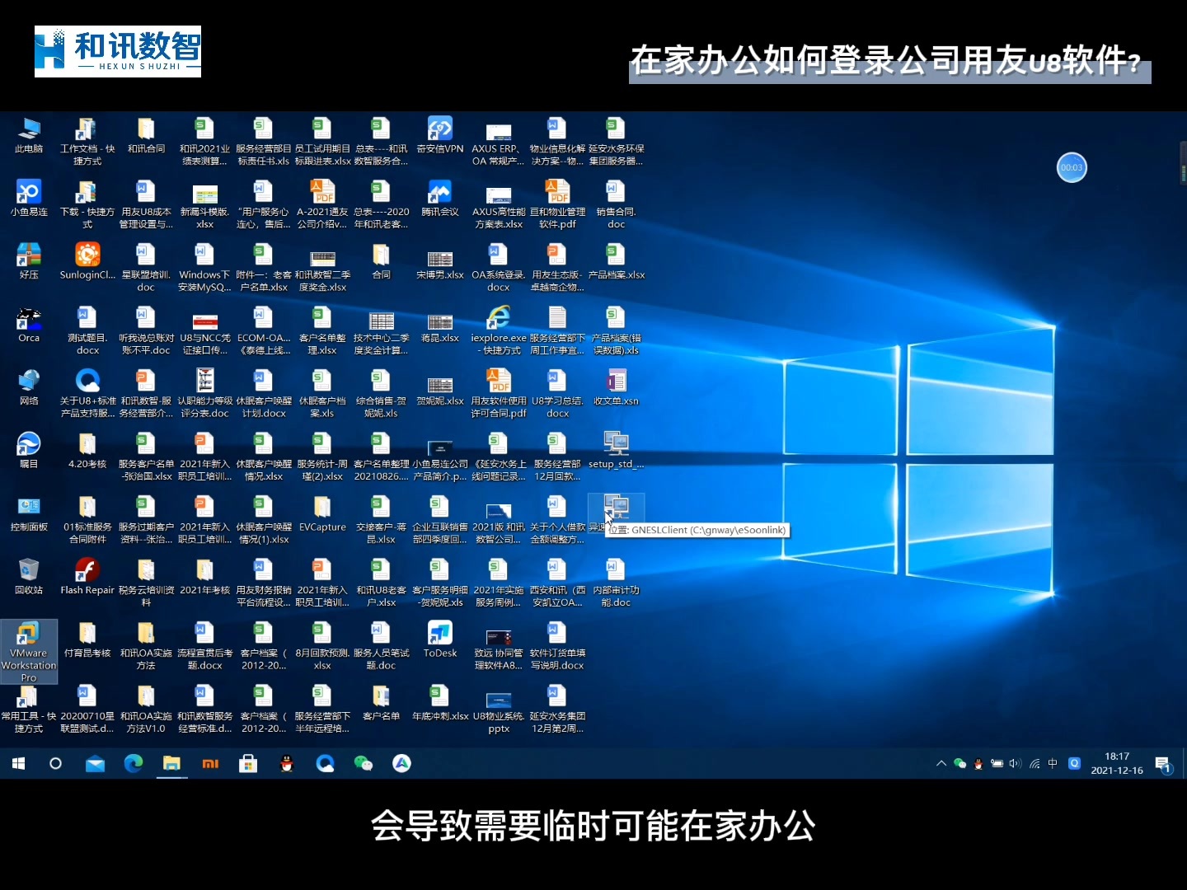Open the iexplore.exe shortcut icon
Screen dimensions: 1187x890
point(499,330)
